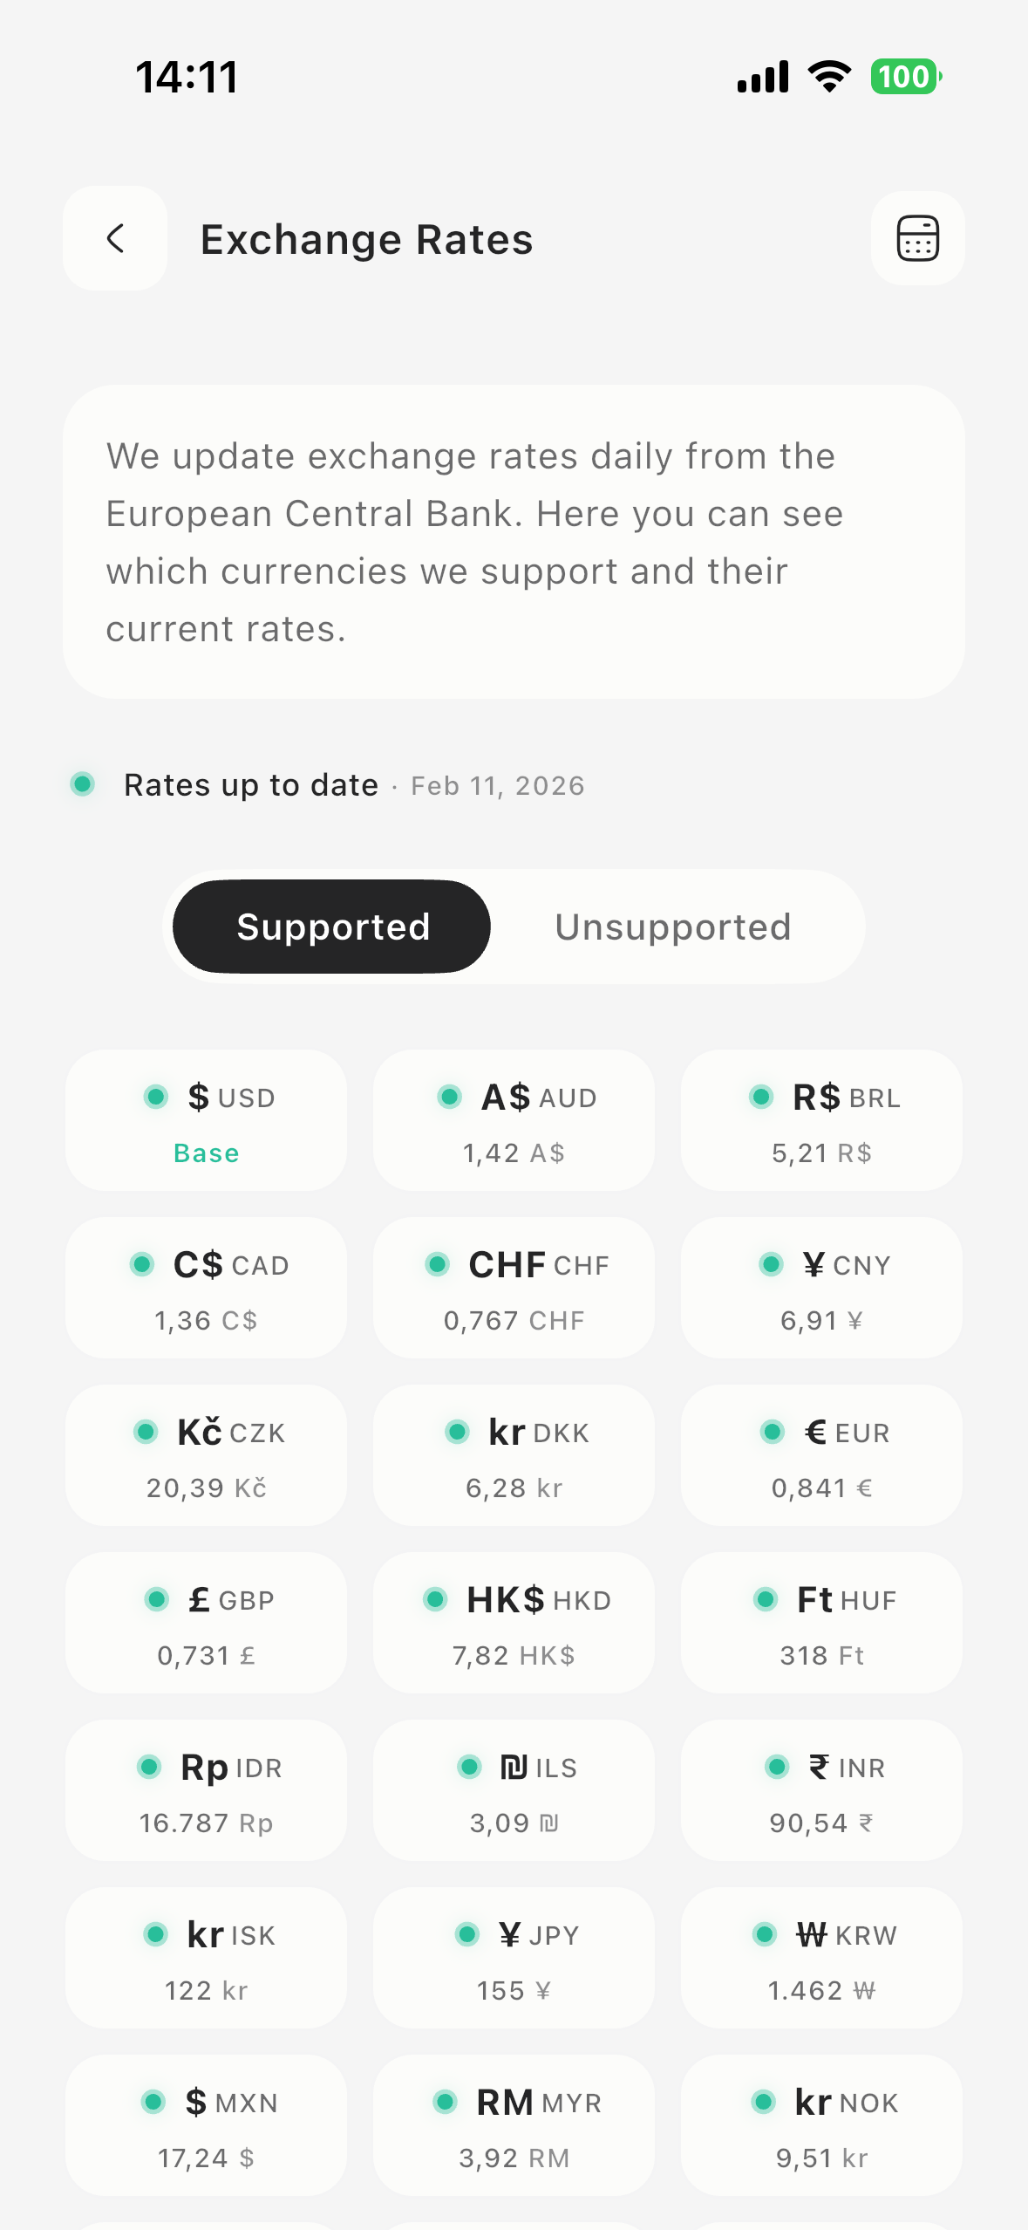Select the GBP currency card
1028x2230 pixels.
click(x=206, y=1623)
